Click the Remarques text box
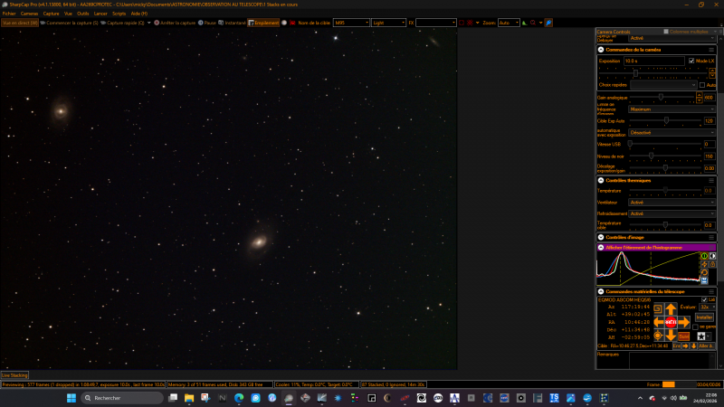The height and width of the screenshot is (407, 724). (672, 360)
